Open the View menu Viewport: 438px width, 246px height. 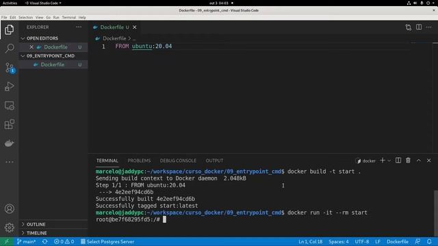click(x=40, y=17)
